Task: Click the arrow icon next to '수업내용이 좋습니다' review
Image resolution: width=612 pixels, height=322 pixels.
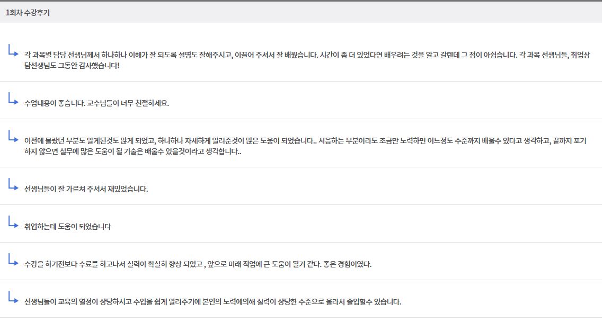Action: 13,99
